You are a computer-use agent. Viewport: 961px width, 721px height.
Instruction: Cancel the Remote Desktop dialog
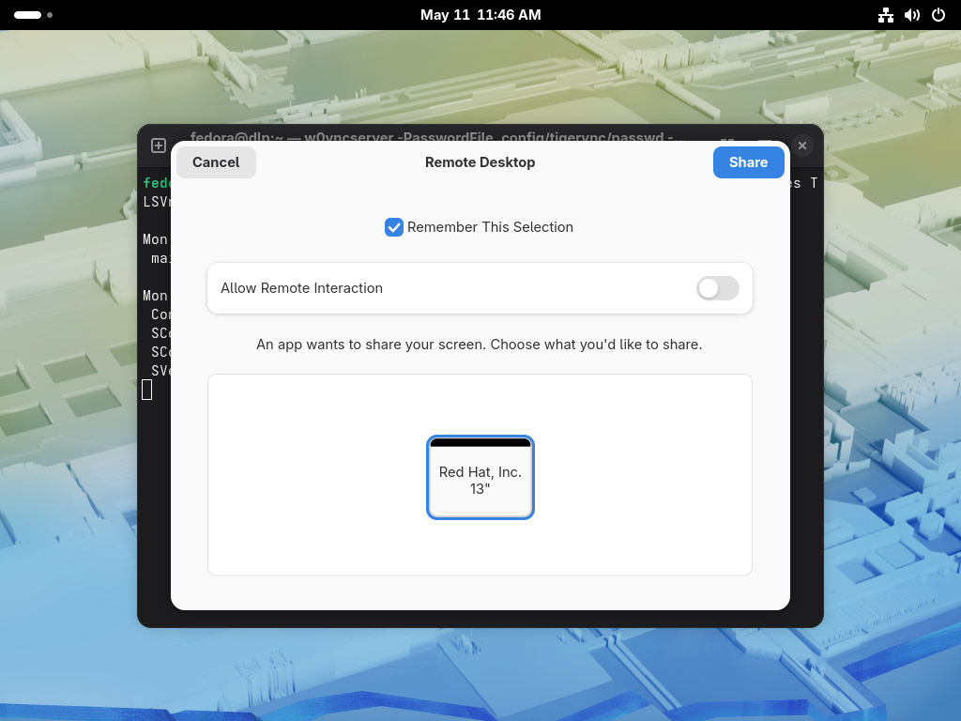coord(216,162)
